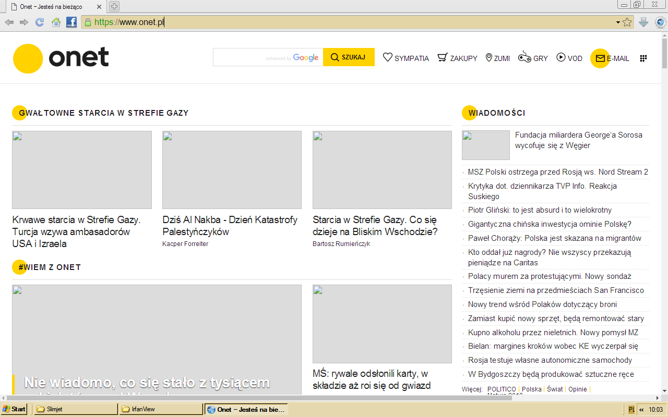The height and width of the screenshot is (417, 668).
Task: Expand the address bar history dropdown
Action: pyautogui.click(x=618, y=22)
